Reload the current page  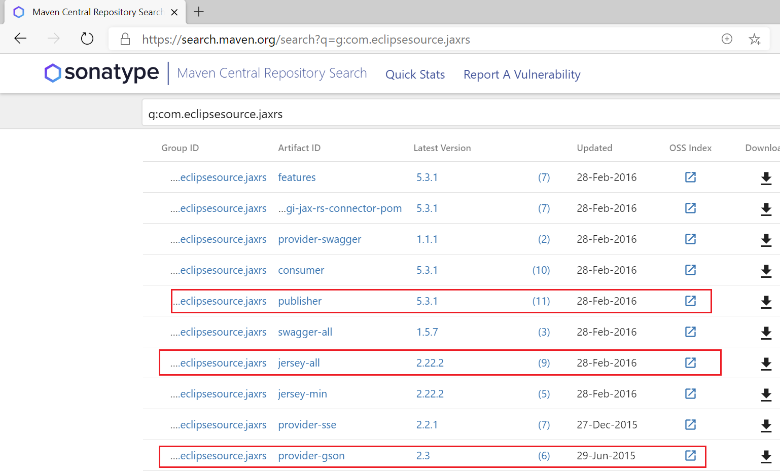pyautogui.click(x=87, y=39)
